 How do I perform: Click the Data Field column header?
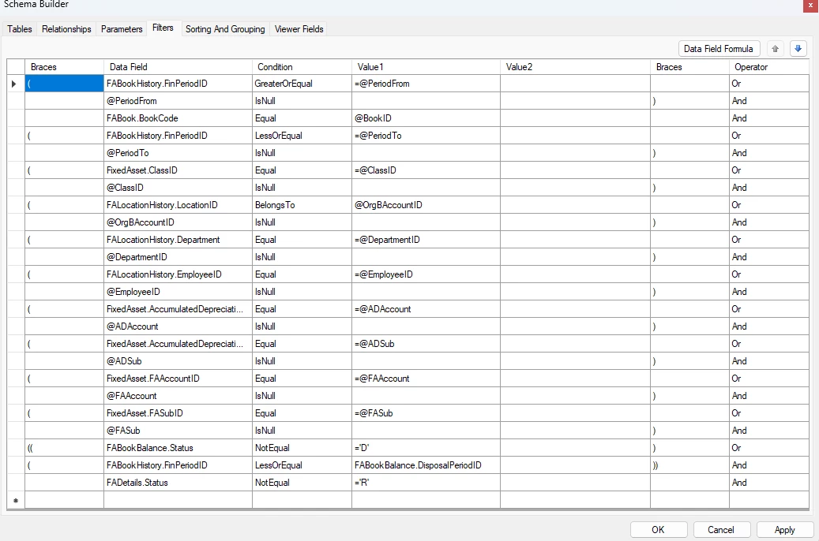coord(178,67)
